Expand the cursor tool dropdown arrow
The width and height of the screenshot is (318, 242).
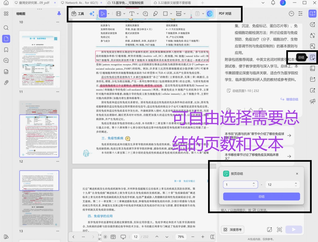click(108, 14)
